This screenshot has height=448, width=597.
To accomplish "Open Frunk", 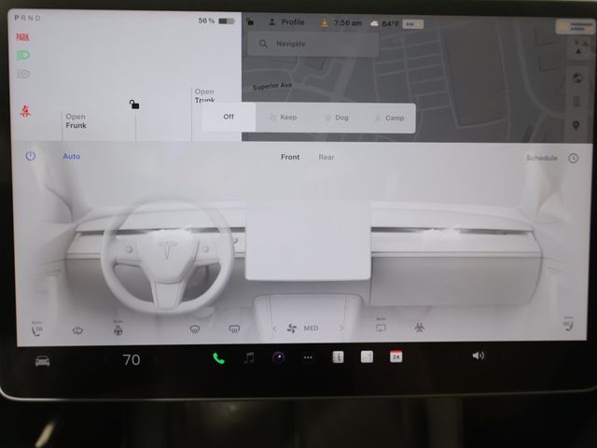I will [76, 121].
